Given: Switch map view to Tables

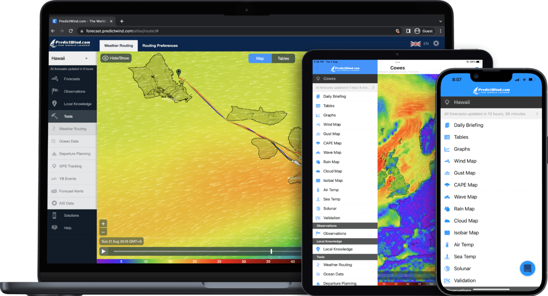Looking at the screenshot, I should pyautogui.click(x=283, y=58).
